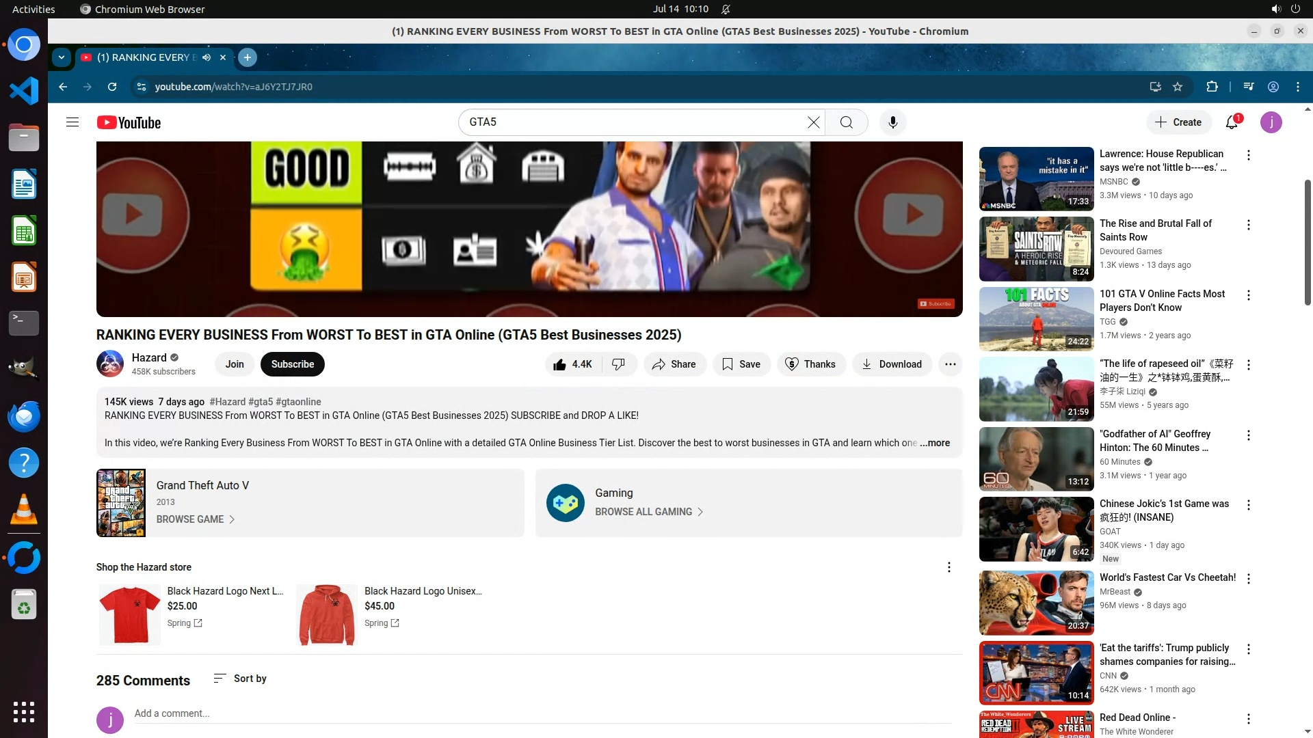This screenshot has height=738, width=1313.
Task: Open the notifications bell
Action: pos(1232,122)
